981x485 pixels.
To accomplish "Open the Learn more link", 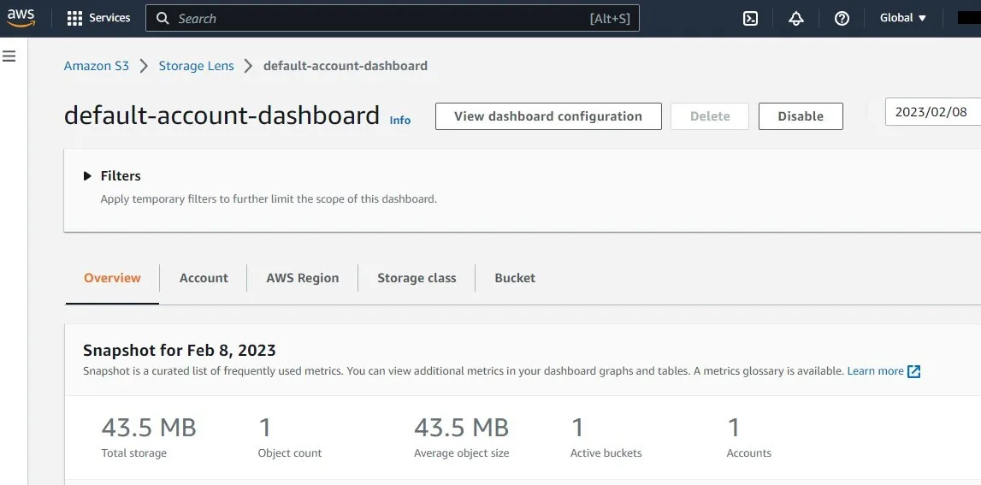I will (875, 371).
